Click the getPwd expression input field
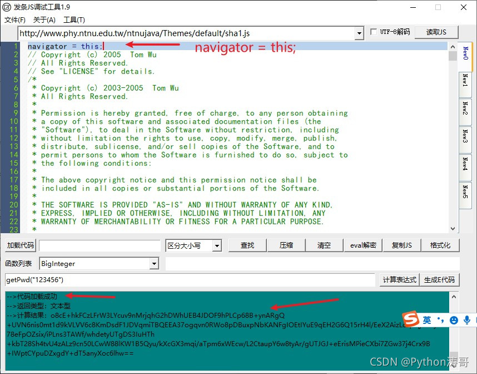The height and width of the screenshot is (374, 477). point(190,279)
